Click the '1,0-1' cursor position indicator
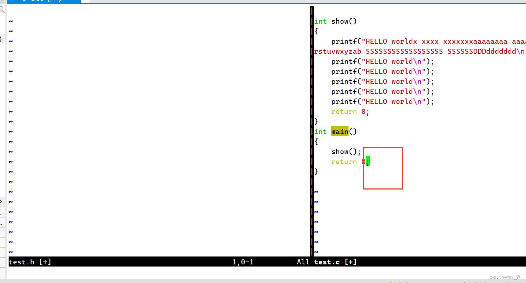Viewport: 526px width, 283px height. coord(243,262)
